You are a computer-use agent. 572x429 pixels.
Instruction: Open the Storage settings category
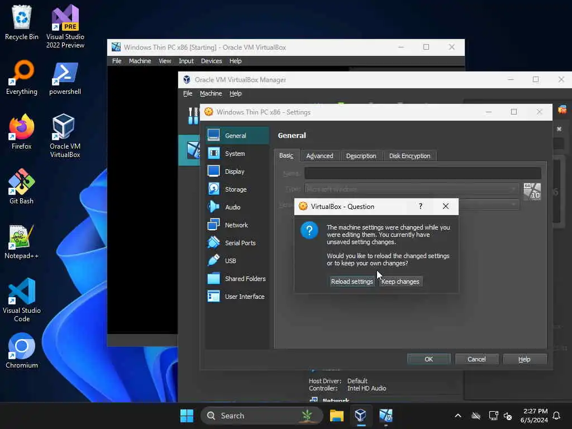pyautogui.click(x=237, y=189)
